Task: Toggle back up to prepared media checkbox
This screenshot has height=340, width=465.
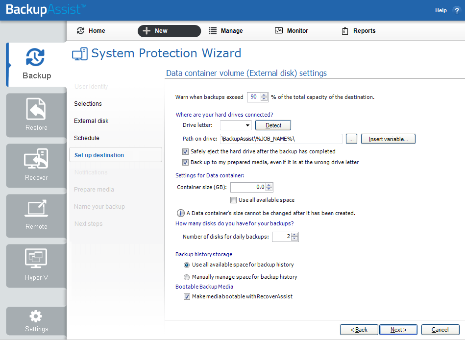Action: tap(185, 162)
